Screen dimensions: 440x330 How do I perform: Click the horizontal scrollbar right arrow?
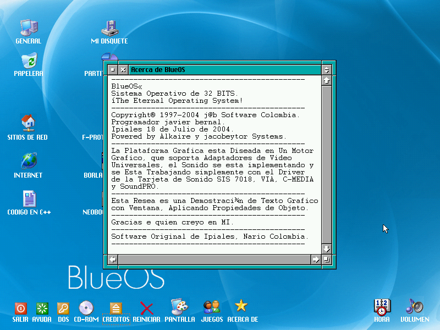coord(316,260)
